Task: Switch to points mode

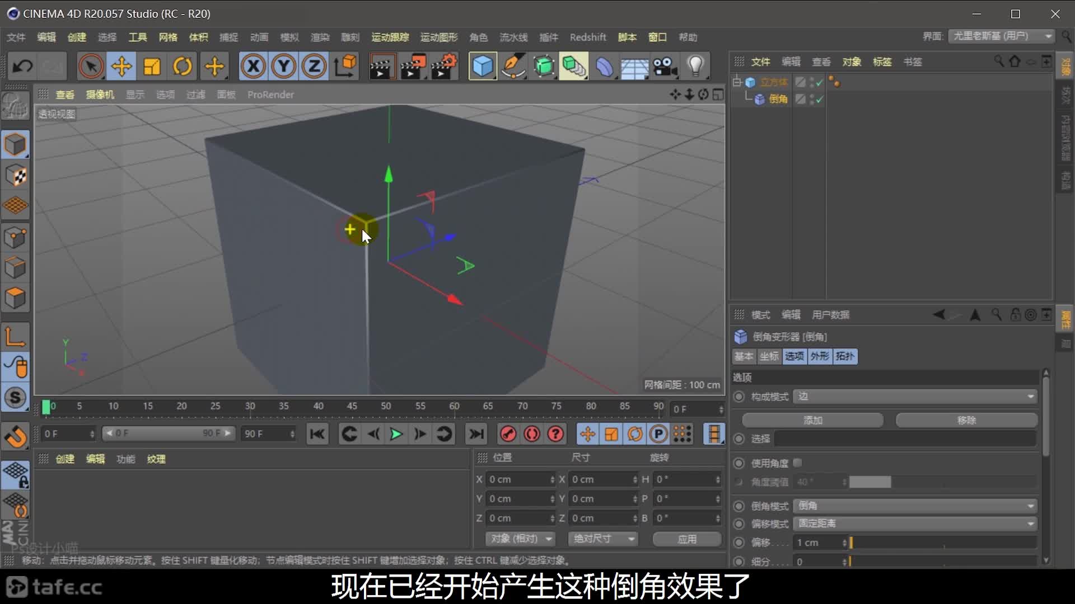Action: pos(15,237)
